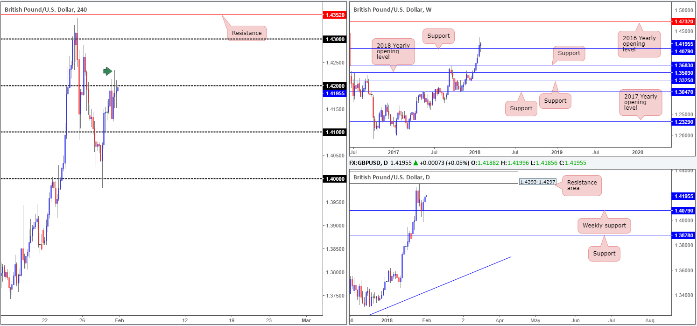This screenshot has height=326, width=697.
Task: Click the 1.38500 price axis value
Action: point(336,249)
